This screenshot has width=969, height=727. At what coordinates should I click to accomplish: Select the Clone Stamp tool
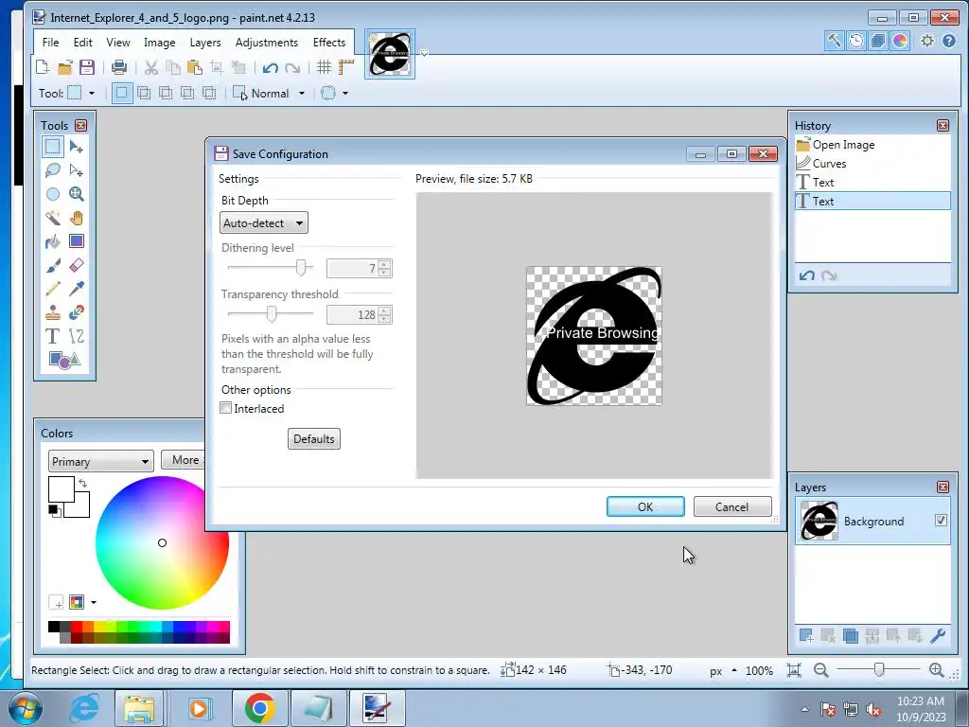[x=53, y=312]
